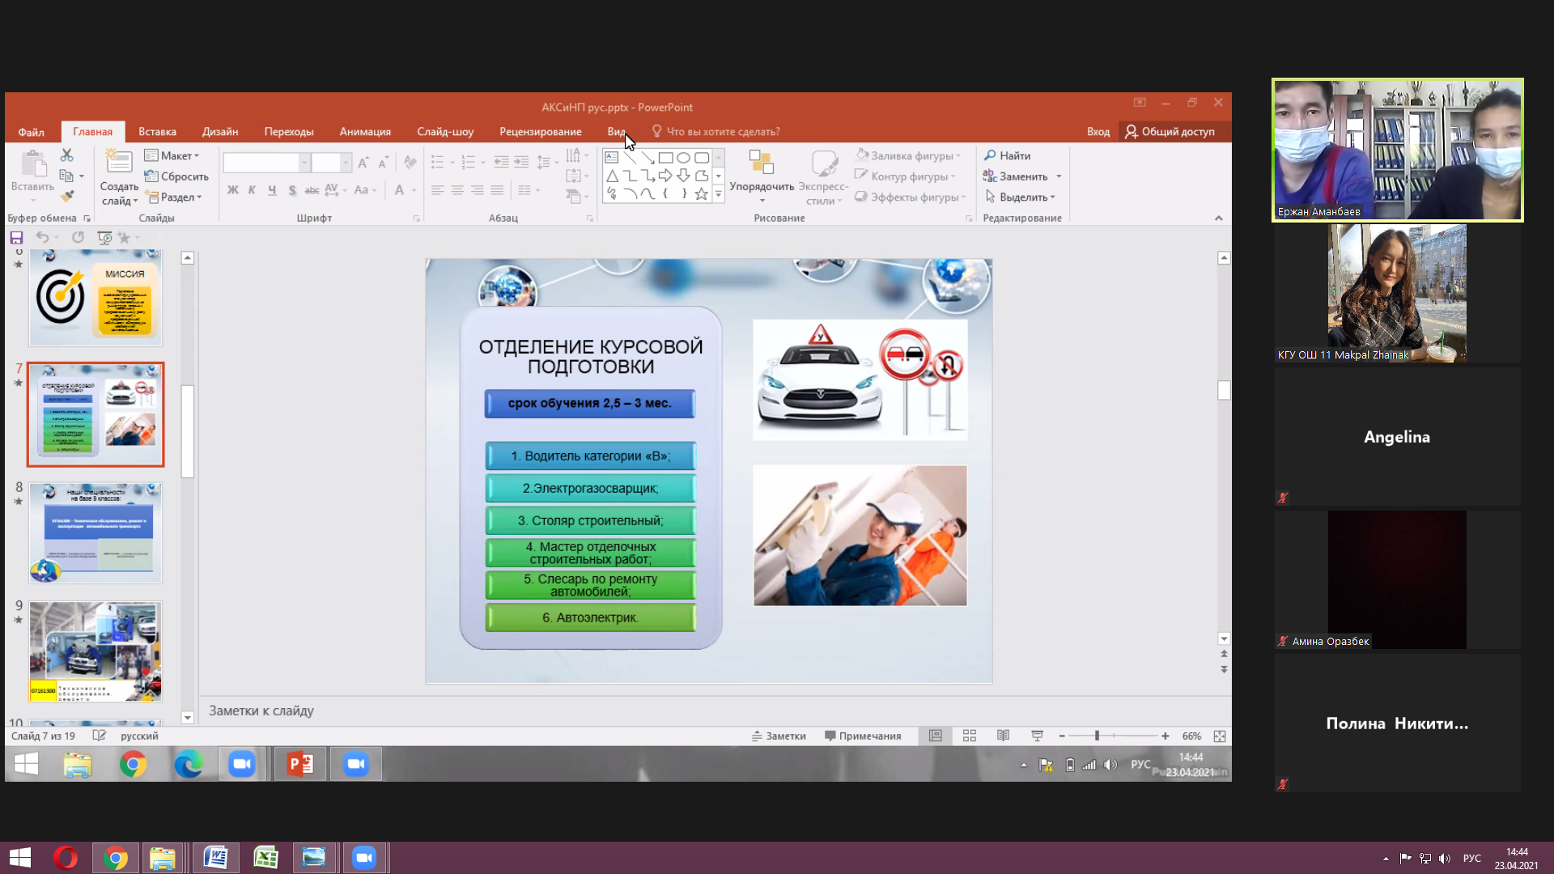1554x874 pixels.
Task: Click the zoom slider handle
Action: pyautogui.click(x=1097, y=736)
